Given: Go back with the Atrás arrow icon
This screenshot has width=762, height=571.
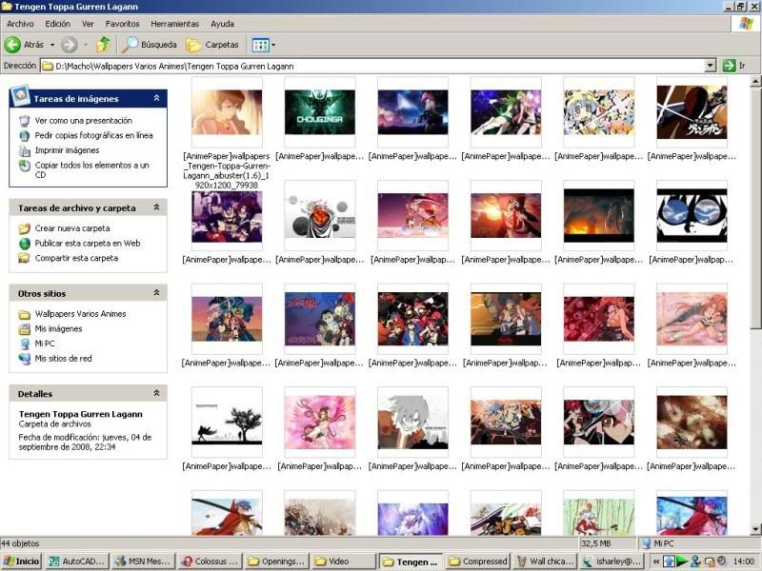Looking at the screenshot, I should pos(12,45).
